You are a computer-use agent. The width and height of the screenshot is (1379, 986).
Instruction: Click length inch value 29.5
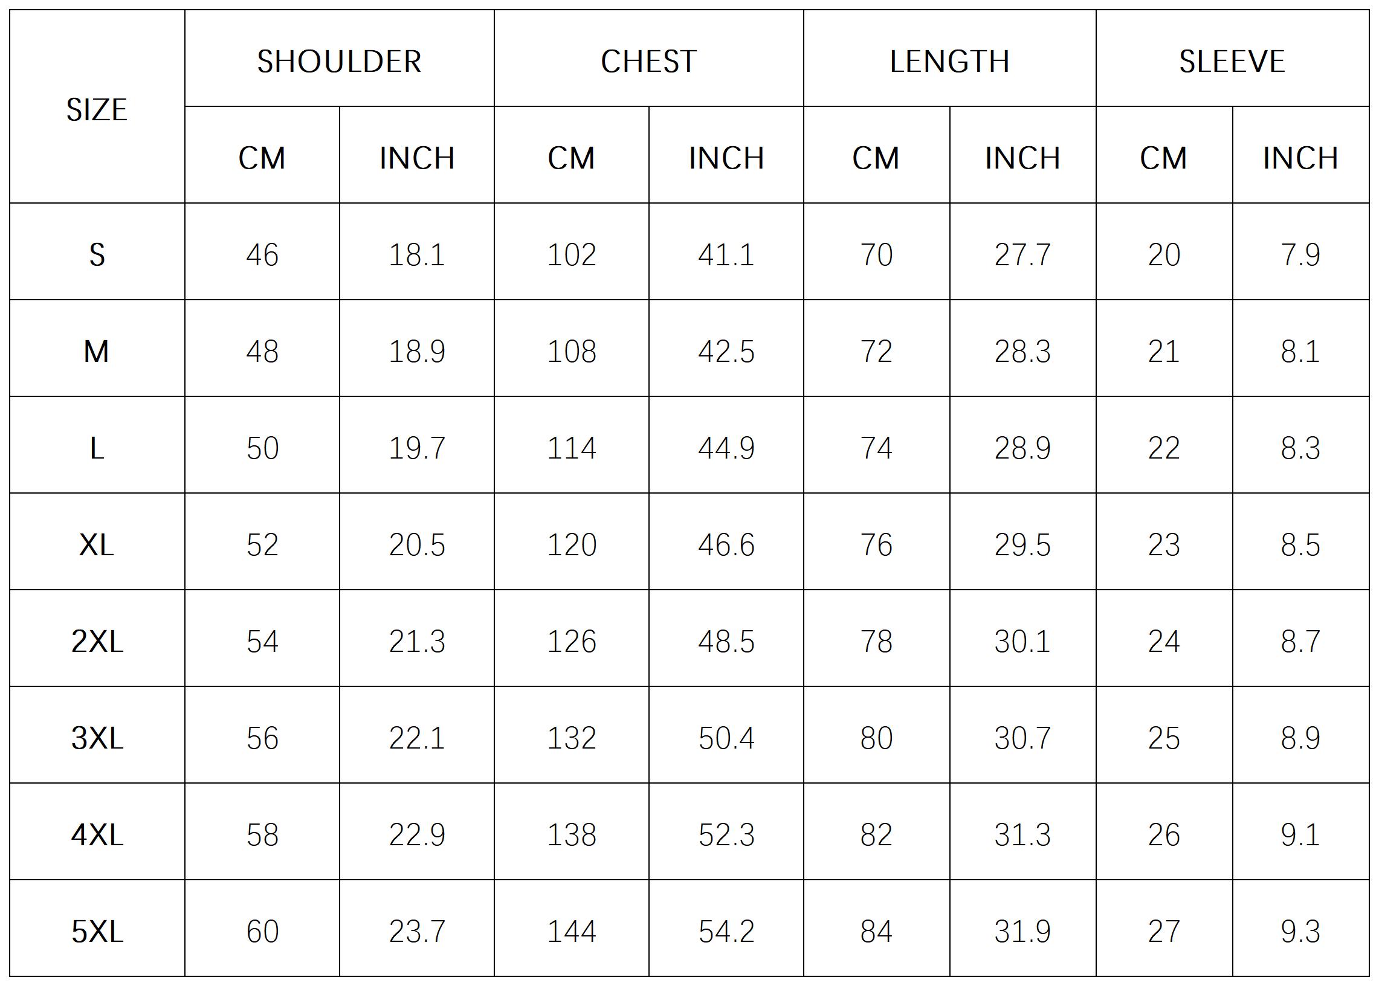(x=1022, y=544)
